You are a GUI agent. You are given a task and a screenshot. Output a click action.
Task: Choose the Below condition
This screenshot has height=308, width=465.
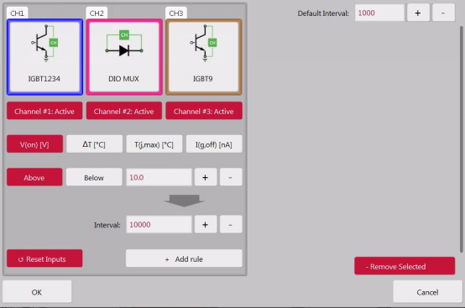pos(94,177)
